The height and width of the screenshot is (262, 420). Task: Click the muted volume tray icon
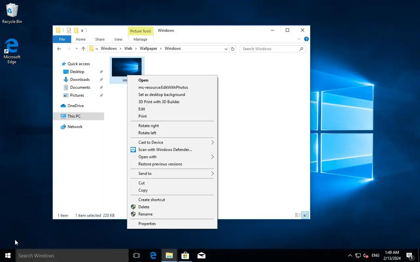click(x=366, y=255)
